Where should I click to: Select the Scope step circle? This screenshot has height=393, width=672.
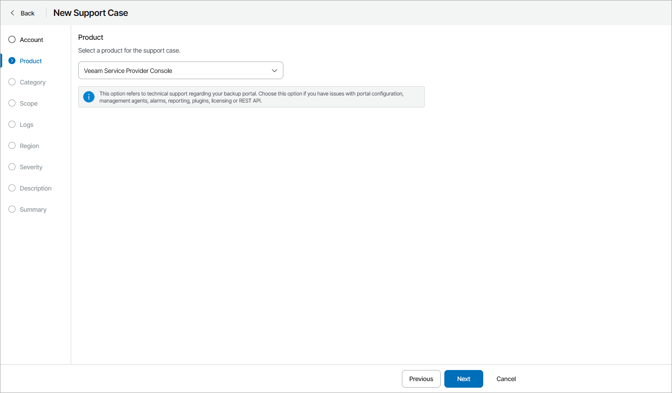[x=12, y=103]
